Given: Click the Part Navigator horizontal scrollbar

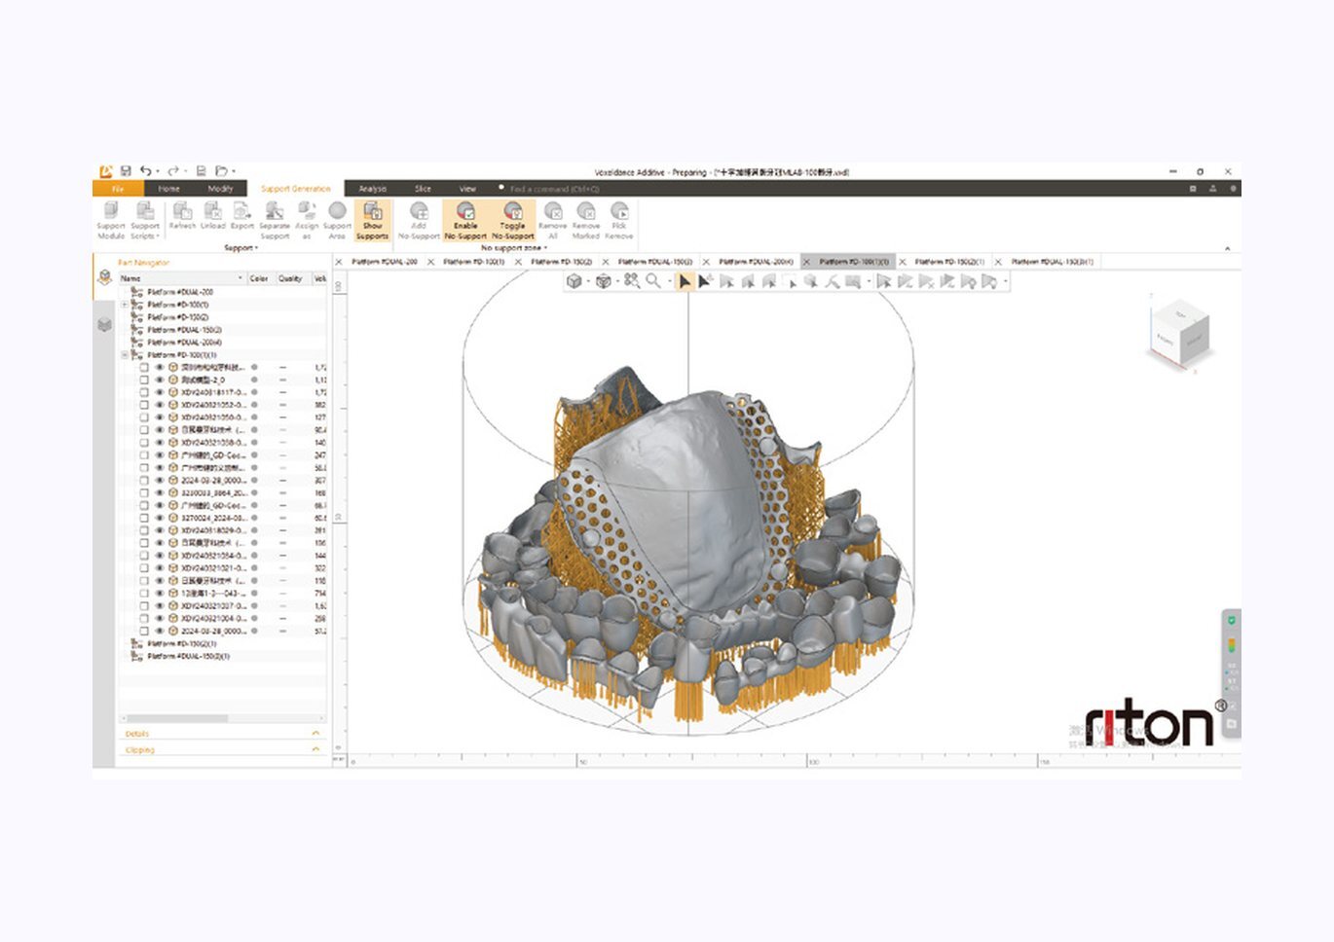Looking at the screenshot, I should coord(174,719).
